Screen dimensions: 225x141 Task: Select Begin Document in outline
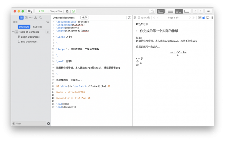point(30,37)
